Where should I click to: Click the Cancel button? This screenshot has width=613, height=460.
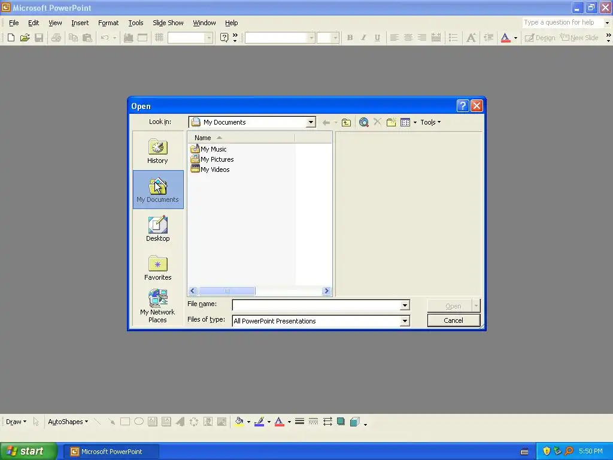tap(454, 320)
